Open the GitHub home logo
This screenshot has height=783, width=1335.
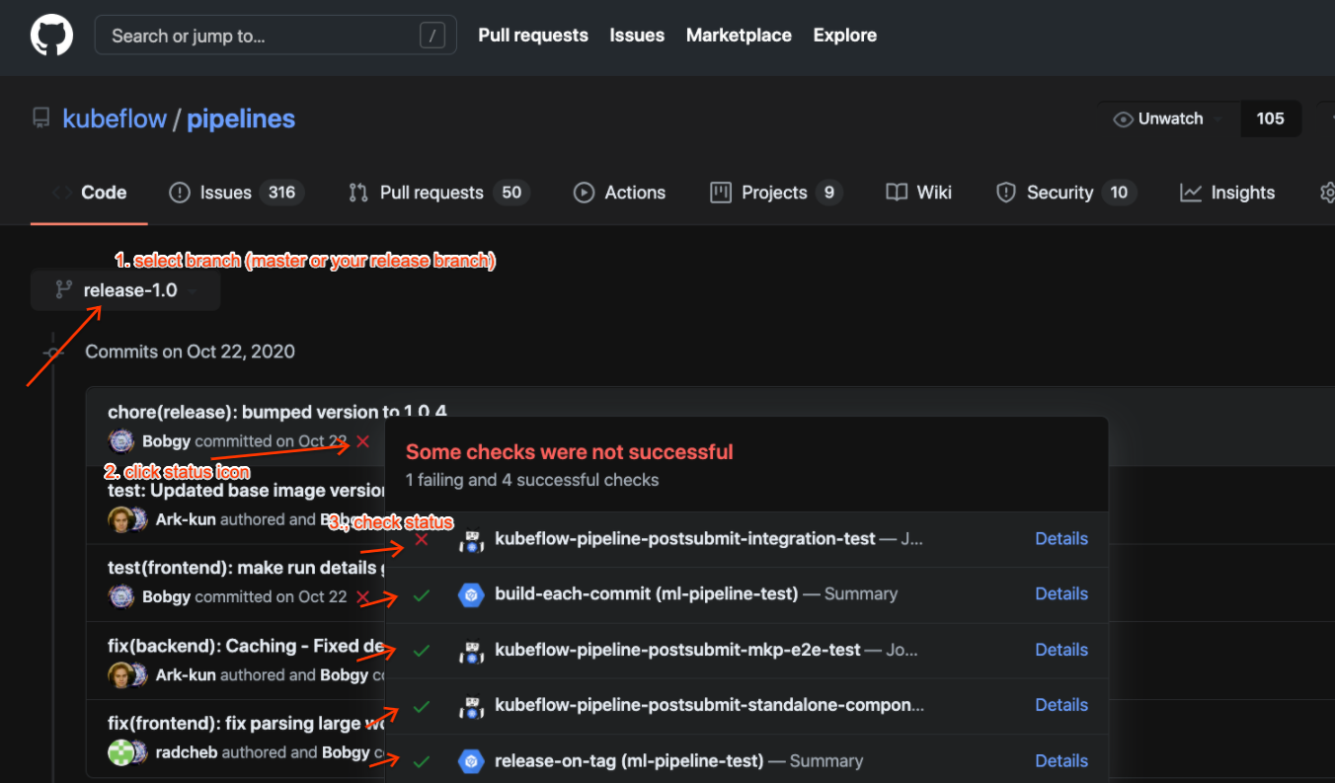[51, 36]
